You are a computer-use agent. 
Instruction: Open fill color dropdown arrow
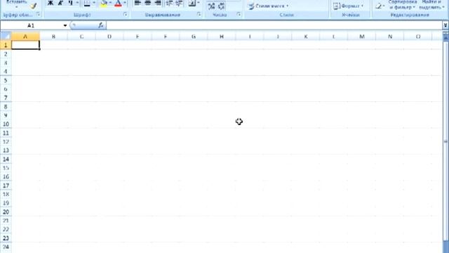click(x=110, y=3)
